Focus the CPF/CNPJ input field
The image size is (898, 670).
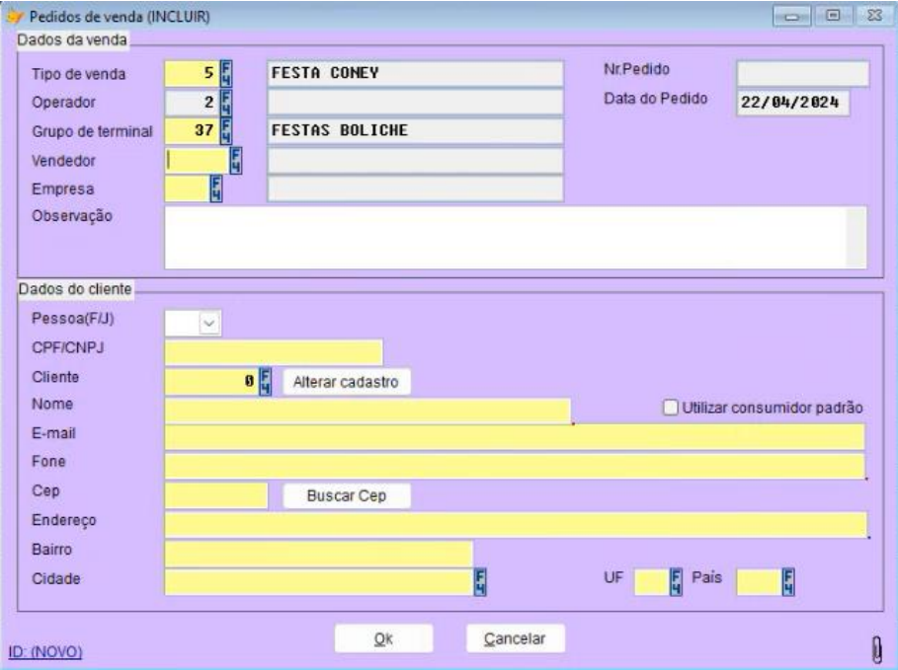click(x=273, y=352)
